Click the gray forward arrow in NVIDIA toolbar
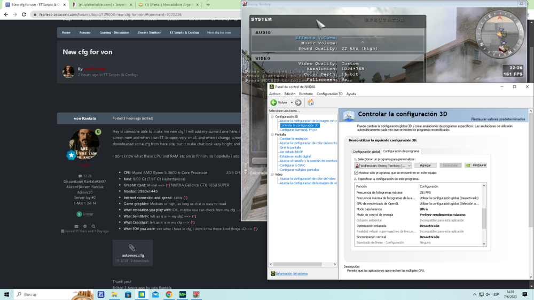This screenshot has width=534, height=300. 298,102
